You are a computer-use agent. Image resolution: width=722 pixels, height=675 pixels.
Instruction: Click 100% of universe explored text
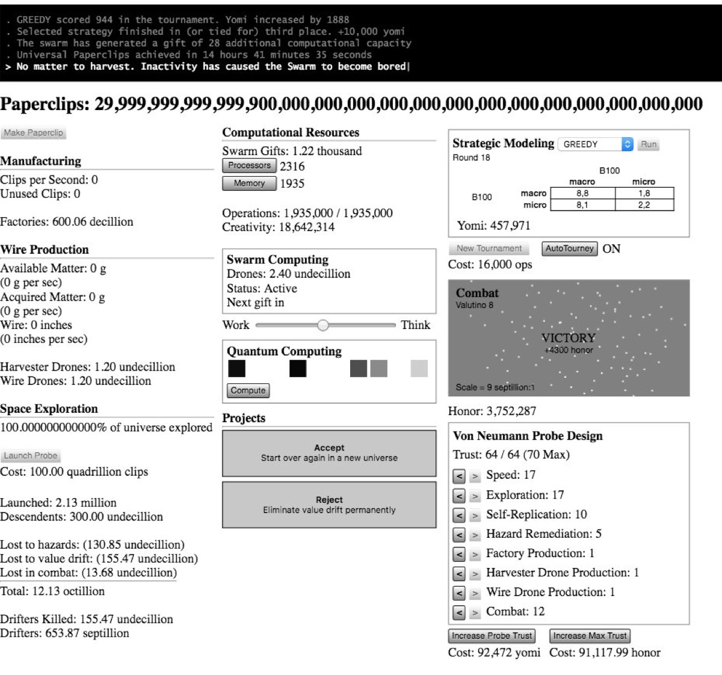pos(106,428)
